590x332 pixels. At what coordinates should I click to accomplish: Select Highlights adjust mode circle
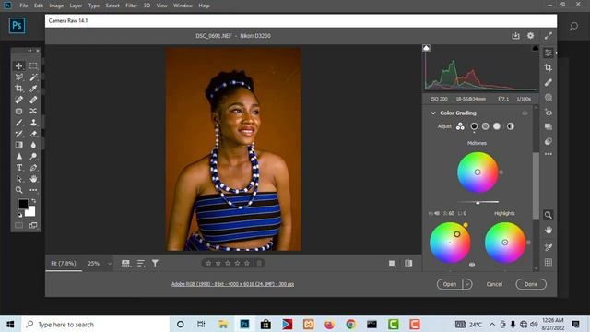point(497,126)
